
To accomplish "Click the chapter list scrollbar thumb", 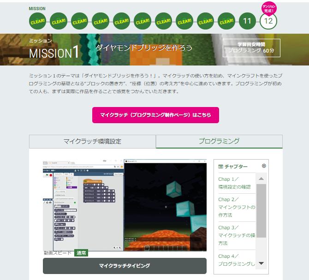I will [x=261, y=211].
